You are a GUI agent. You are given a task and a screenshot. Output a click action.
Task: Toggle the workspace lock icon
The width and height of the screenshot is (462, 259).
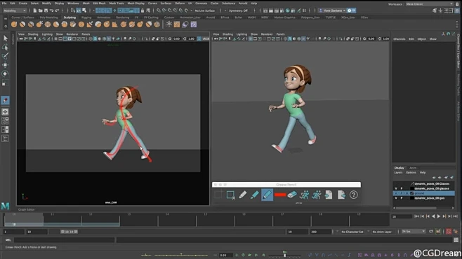[457, 4]
